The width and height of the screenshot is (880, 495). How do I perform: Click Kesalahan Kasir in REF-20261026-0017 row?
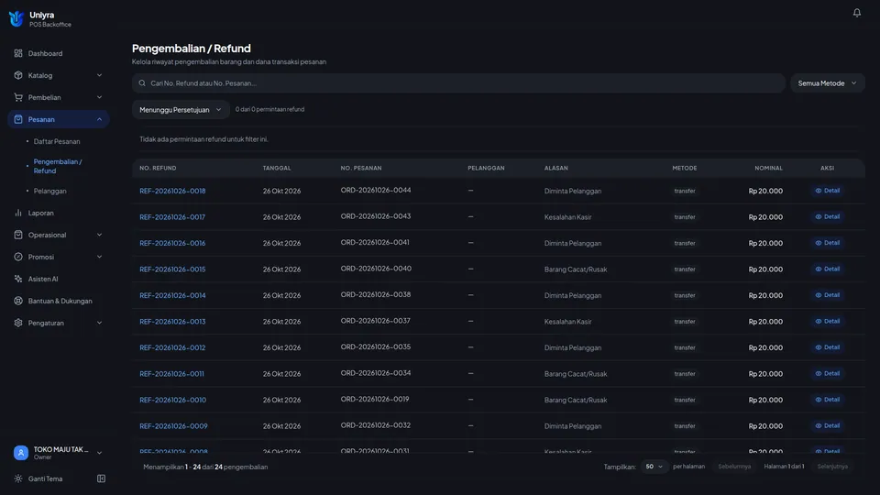[x=567, y=216]
